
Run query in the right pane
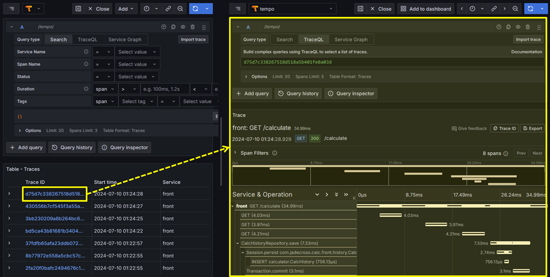[x=531, y=9]
